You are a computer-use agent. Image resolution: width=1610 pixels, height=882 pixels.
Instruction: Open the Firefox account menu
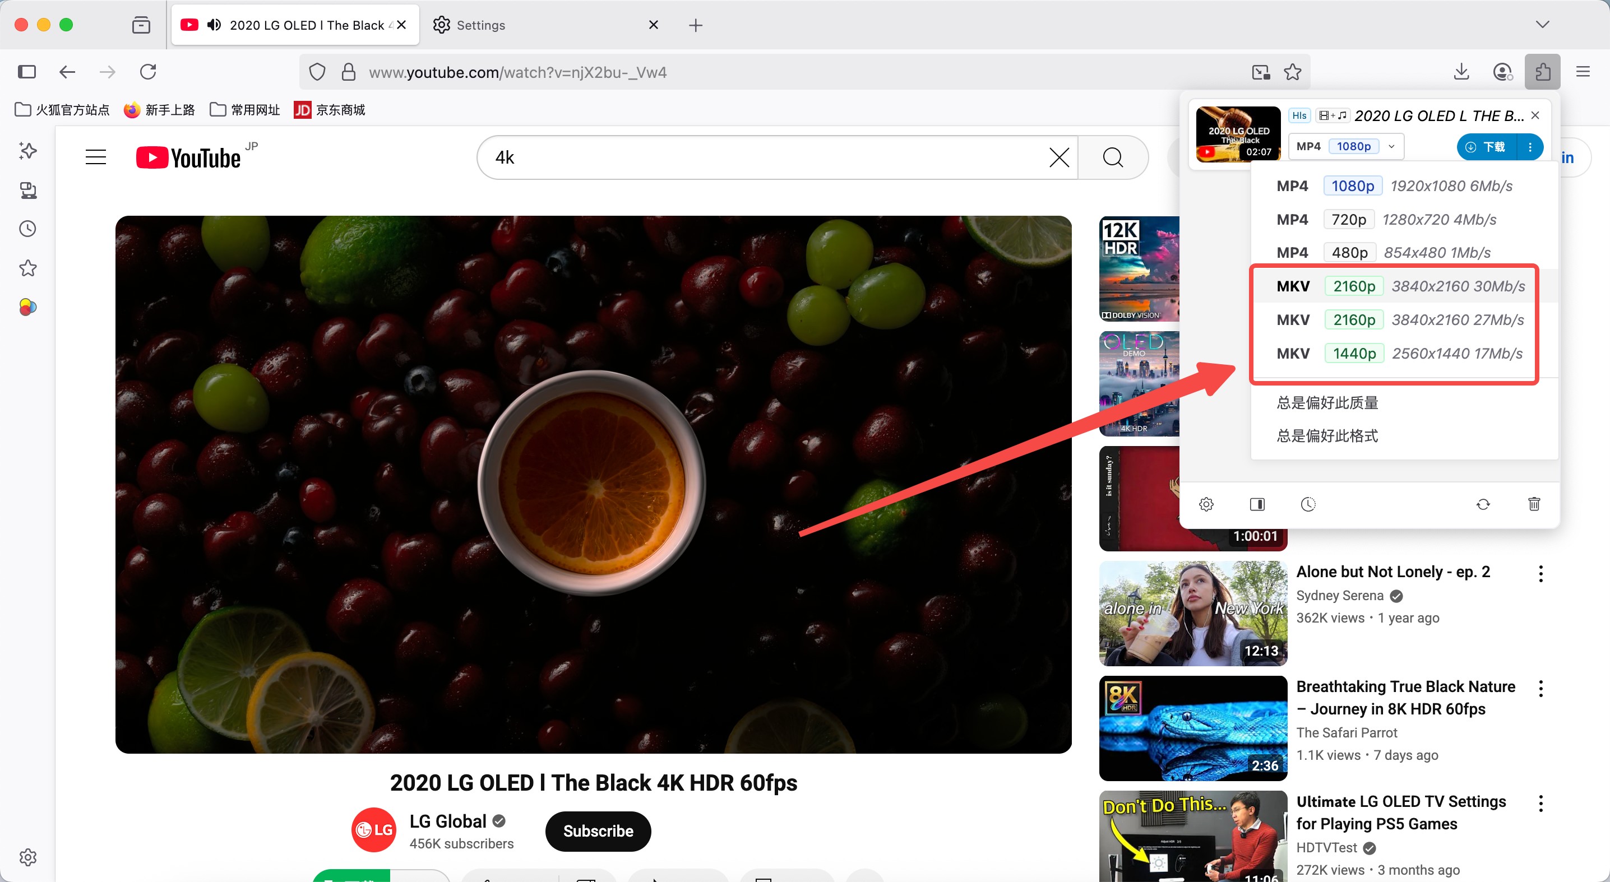click(1502, 72)
